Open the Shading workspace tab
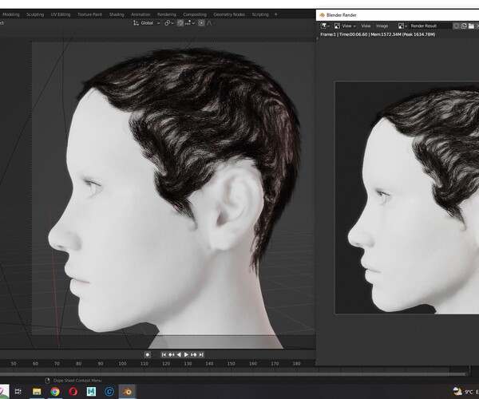The image size is (479, 399). [117, 14]
